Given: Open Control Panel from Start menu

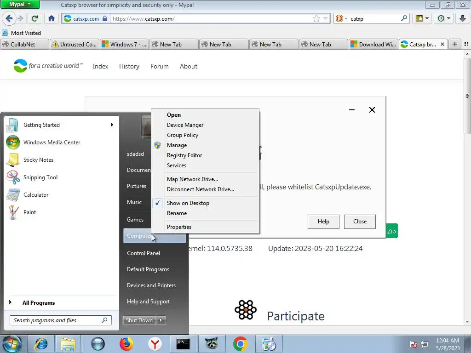Looking at the screenshot, I should 155,253.
